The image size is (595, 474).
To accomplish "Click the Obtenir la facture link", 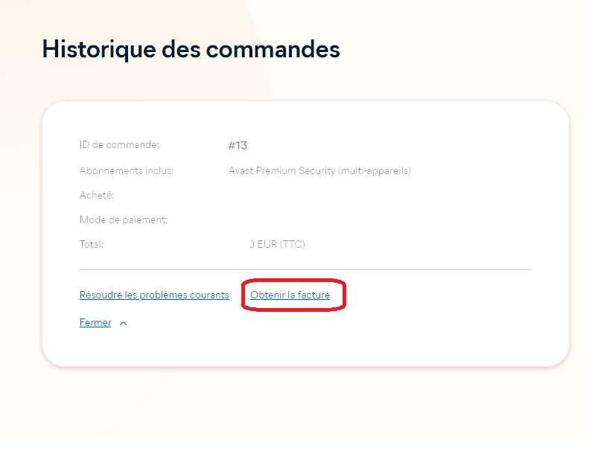I will click(x=290, y=295).
